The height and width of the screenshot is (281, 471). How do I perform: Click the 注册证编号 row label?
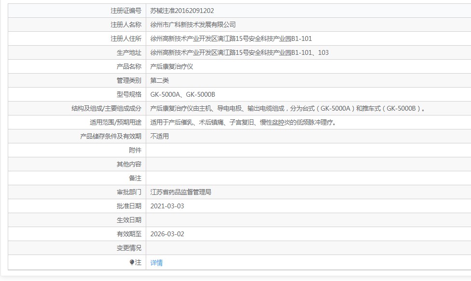(126, 11)
